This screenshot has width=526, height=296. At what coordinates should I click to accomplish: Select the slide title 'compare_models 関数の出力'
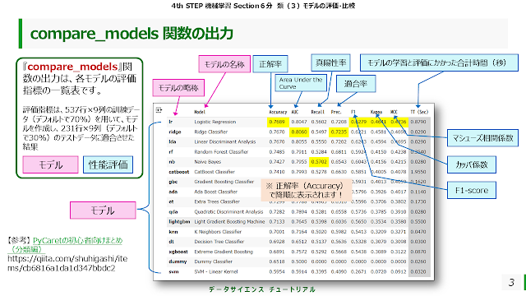pyautogui.click(x=131, y=34)
